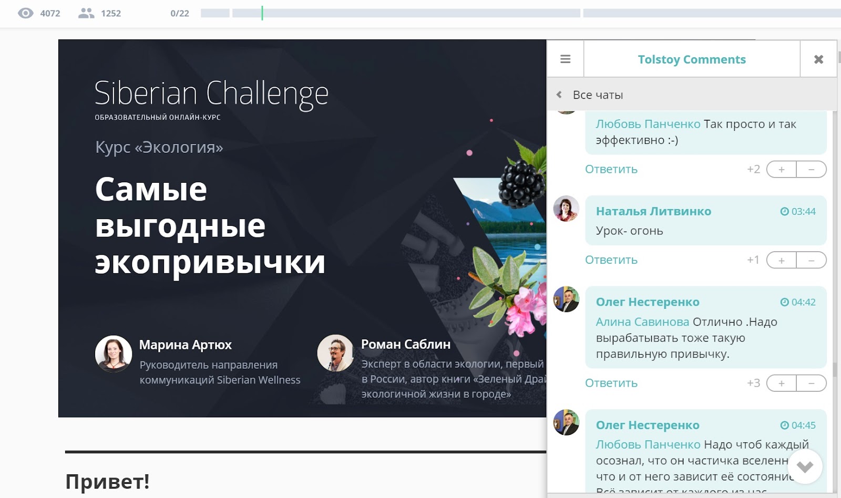Jump to timestamp 04:45

803,425
